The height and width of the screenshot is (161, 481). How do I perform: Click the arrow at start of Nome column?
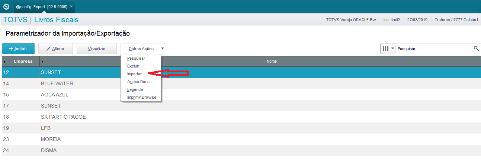tap(42, 61)
